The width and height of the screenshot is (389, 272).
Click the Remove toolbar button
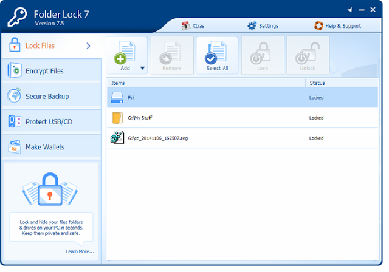pyautogui.click(x=172, y=56)
